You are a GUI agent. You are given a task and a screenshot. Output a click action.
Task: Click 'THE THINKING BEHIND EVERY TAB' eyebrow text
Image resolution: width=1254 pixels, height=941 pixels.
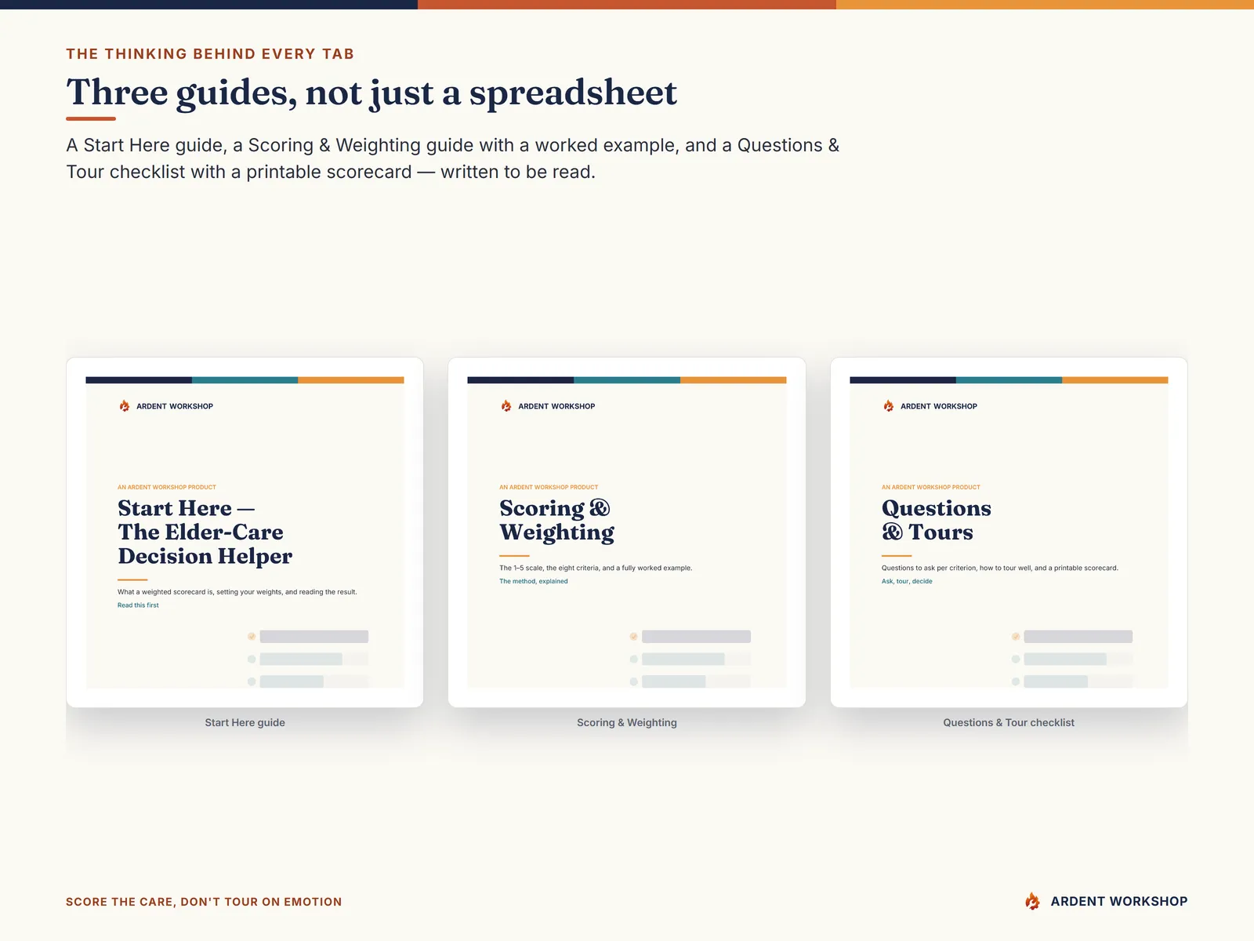(210, 54)
